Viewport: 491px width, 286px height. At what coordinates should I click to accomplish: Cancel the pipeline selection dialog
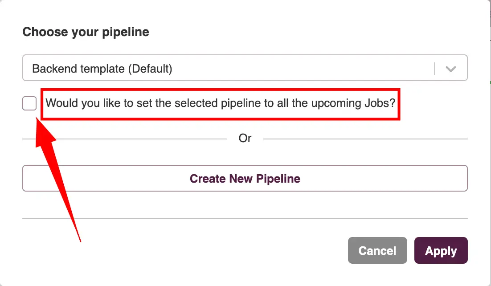(x=377, y=250)
